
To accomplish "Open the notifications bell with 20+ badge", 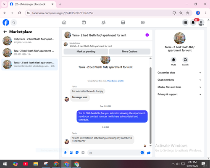I will point(193,22).
